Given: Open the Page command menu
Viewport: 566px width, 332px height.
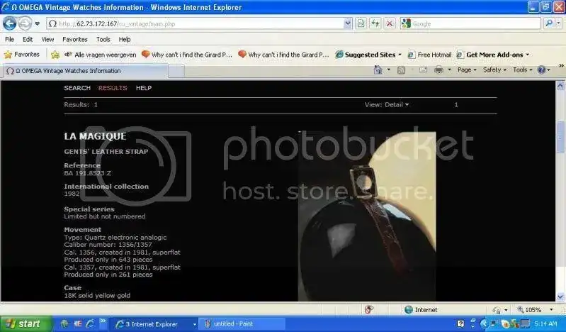Looking at the screenshot, I should 467,70.
